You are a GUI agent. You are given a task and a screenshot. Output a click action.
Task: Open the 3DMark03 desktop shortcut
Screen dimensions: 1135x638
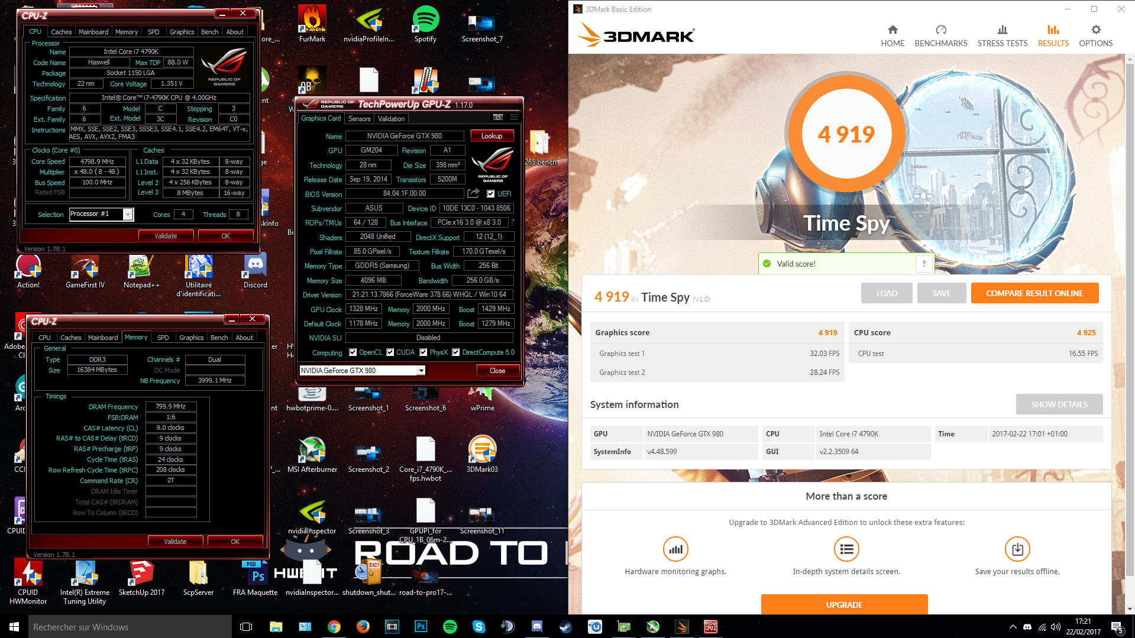[x=482, y=454]
